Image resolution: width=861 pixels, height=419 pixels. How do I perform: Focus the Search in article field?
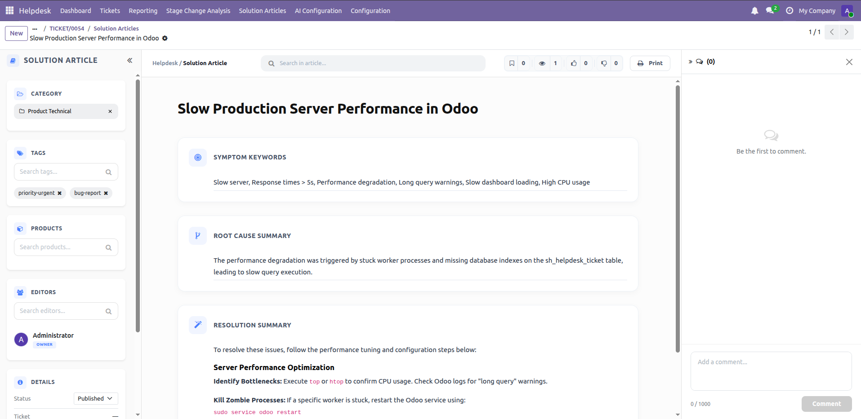pos(373,63)
